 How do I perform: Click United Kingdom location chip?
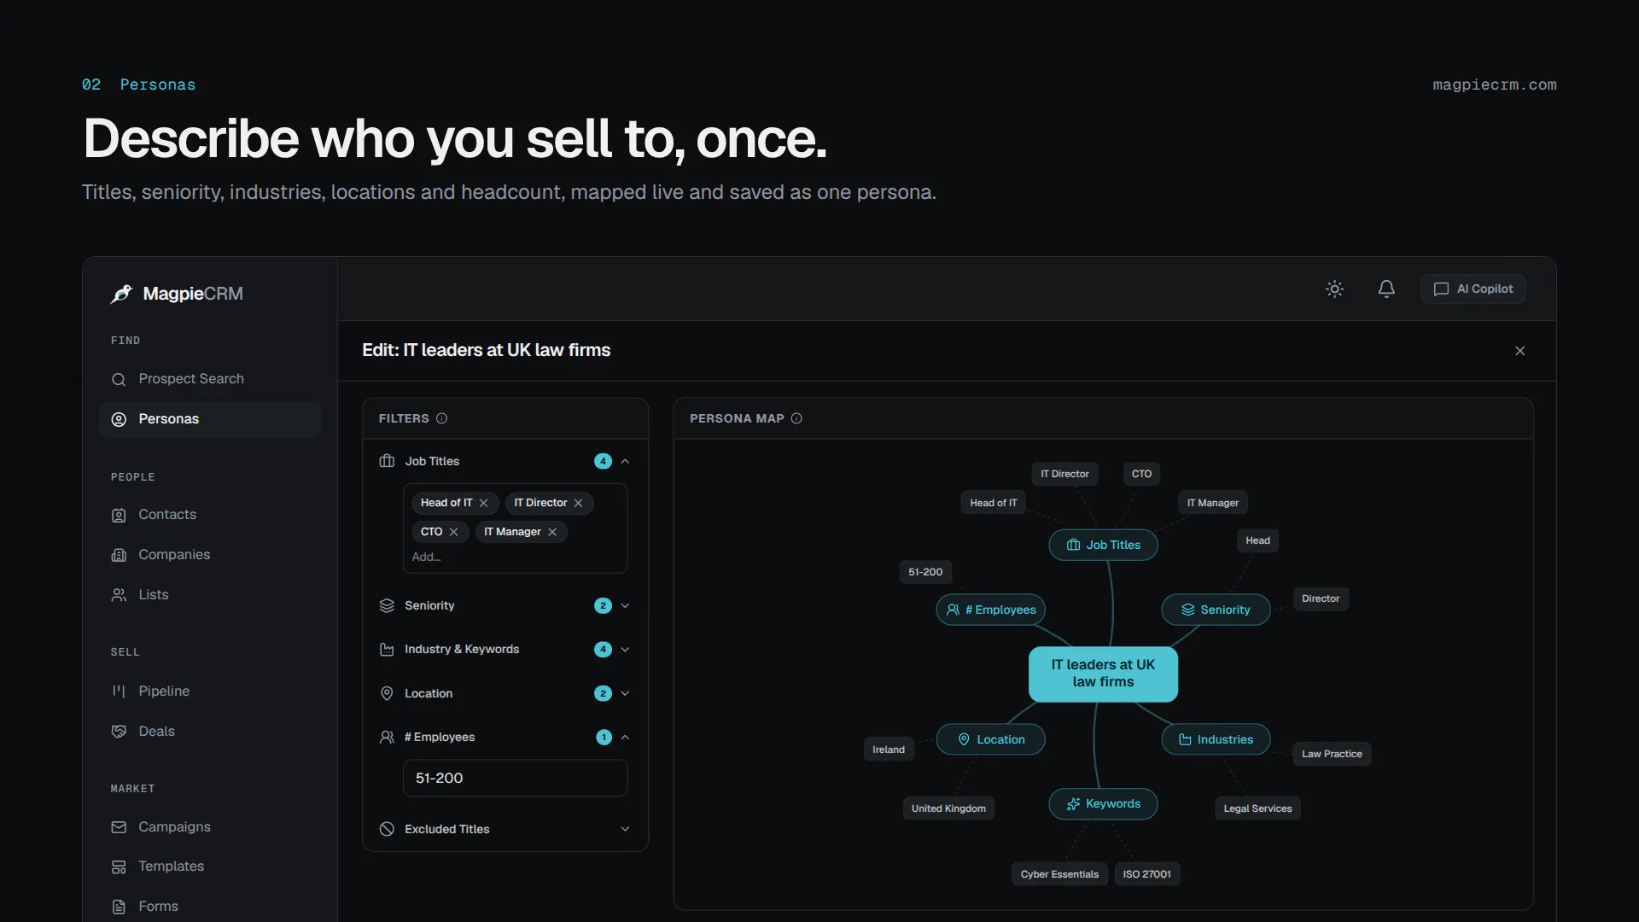(948, 808)
